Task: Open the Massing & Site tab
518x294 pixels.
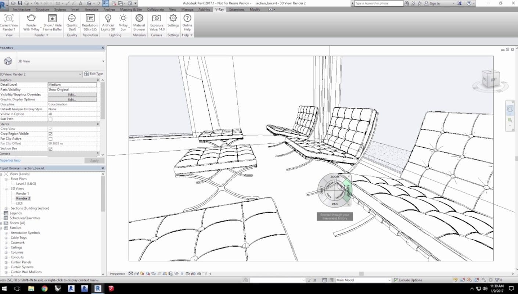Action: point(131,10)
